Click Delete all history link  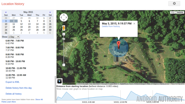click(14, 94)
